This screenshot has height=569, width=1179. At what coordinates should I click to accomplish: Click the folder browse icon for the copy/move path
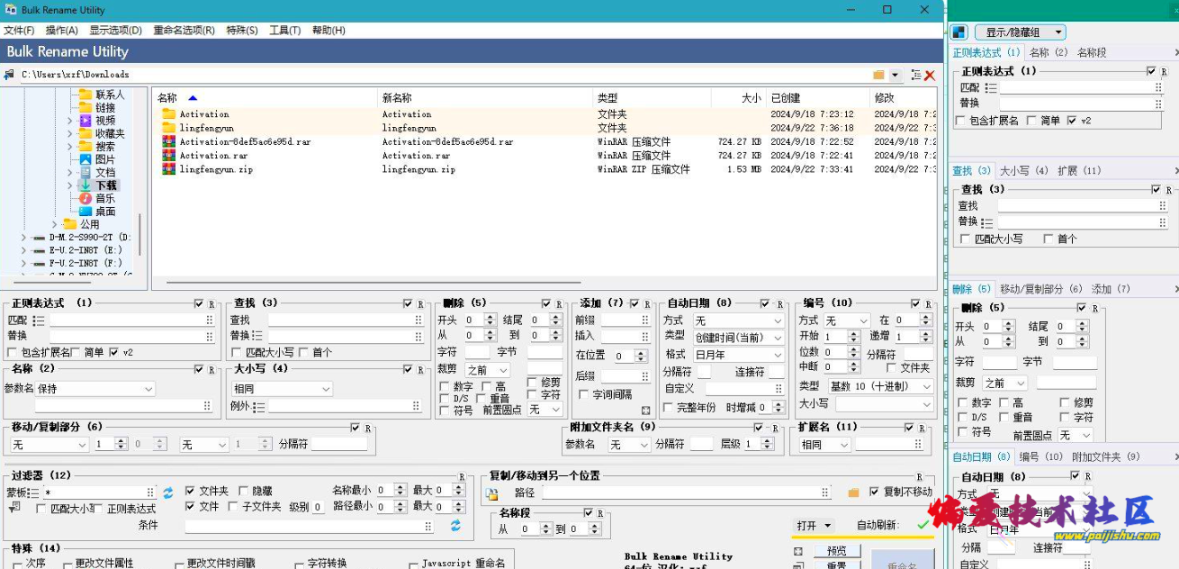[x=853, y=492]
